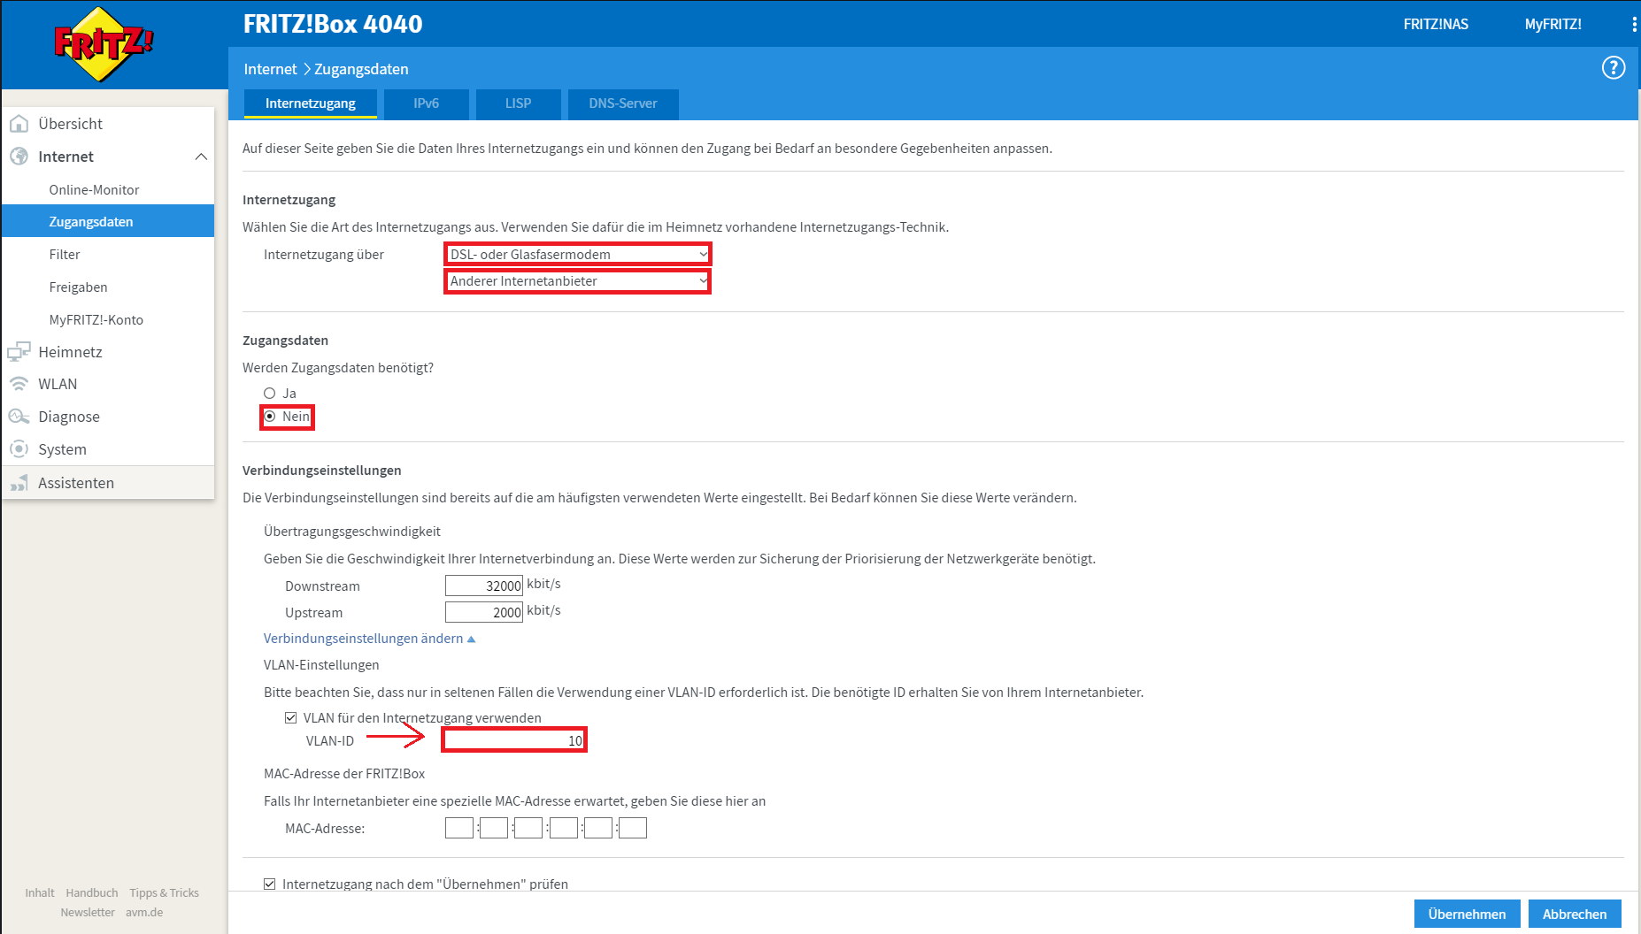The height and width of the screenshot is (934, 1641).
Task: Select the Ja radio button
Action: click(x=270, y=393)
